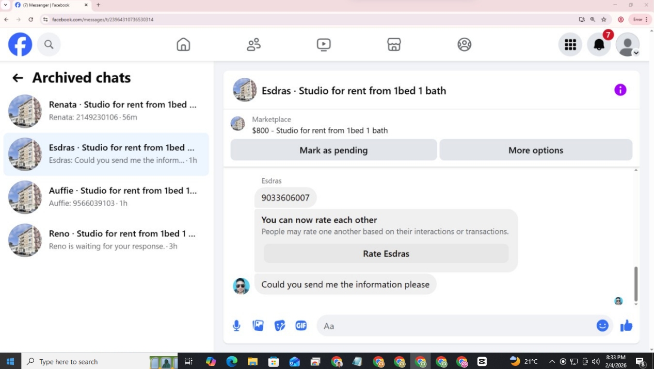Open File Explorer from taskbar
The image size is (654, 369).
click(x=252, y=361)
